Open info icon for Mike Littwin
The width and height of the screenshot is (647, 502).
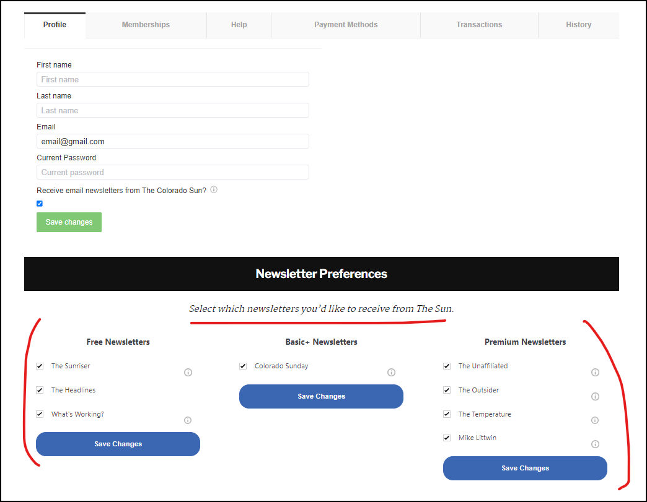(595, 444)
